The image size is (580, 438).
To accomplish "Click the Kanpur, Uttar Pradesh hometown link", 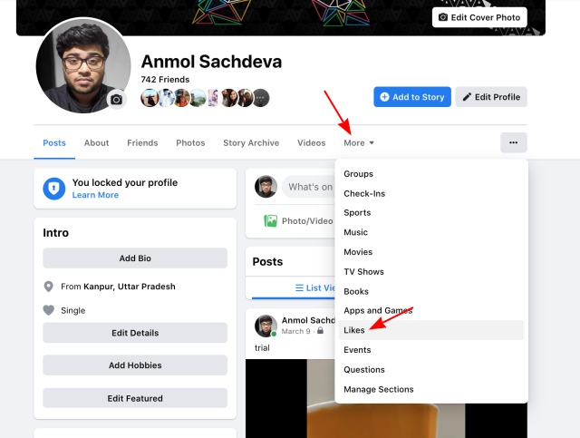I will (x=130, y=287).
